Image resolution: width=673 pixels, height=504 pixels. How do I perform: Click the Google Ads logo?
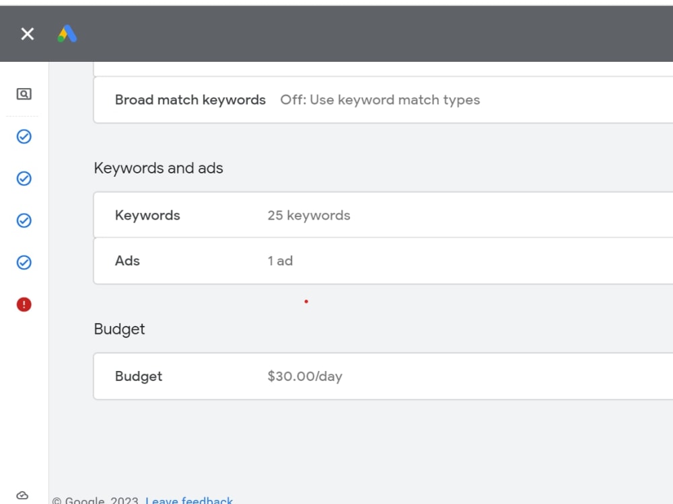tap(67, 34)
